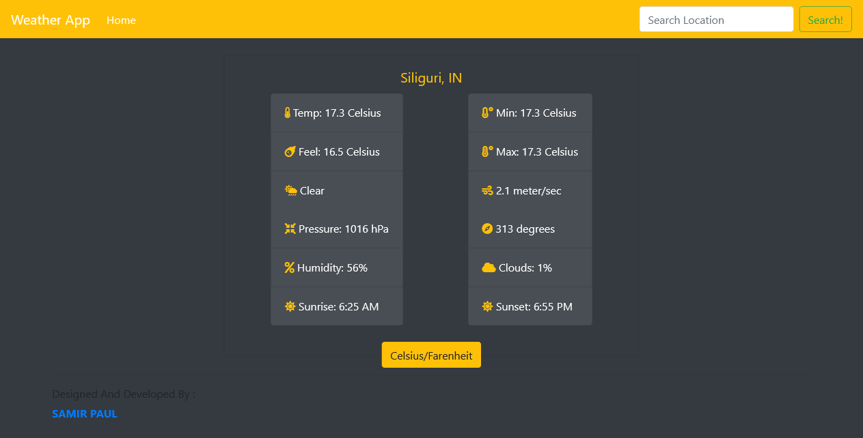
Task: Click the Min temperature thermometer icon
Action: (x=487, y=113)
